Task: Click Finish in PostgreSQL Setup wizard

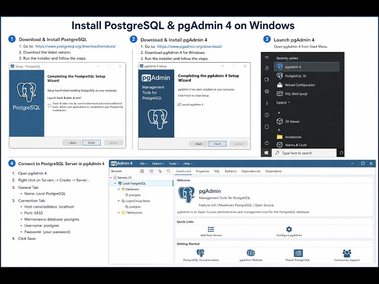Action: click(91, 143)
